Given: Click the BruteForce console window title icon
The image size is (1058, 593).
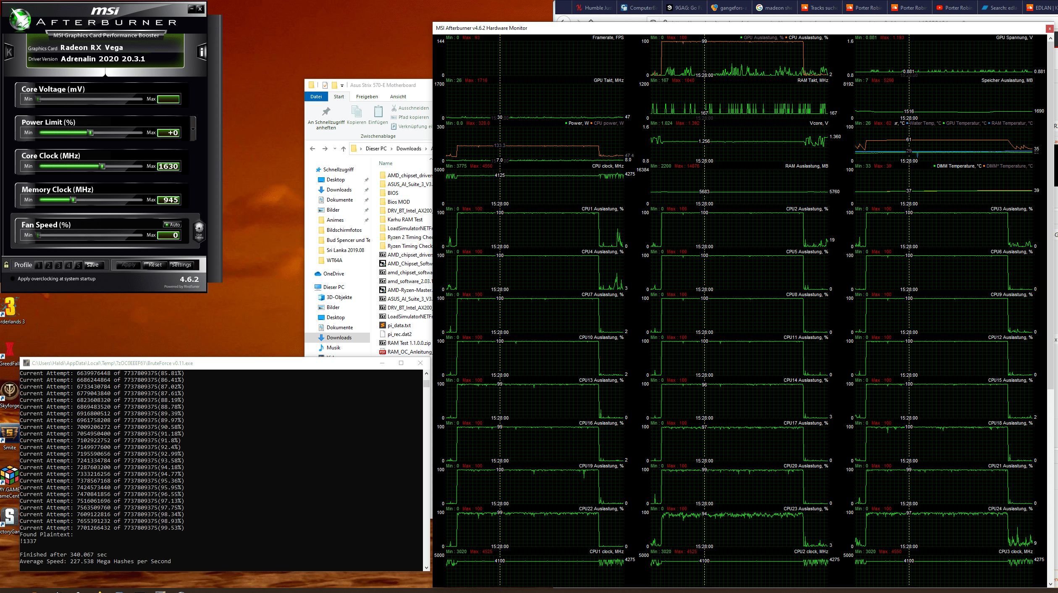Looking at the screenshot, I should tap(26, 363).
